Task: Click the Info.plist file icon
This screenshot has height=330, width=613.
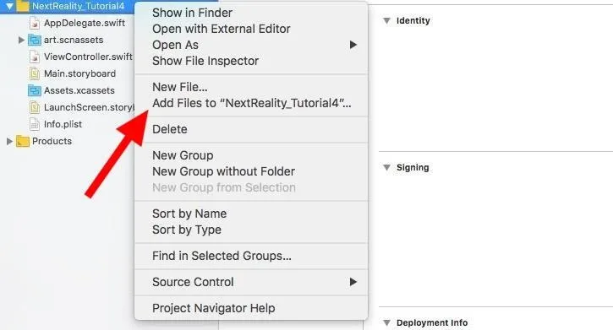Action: coord(35,124)
